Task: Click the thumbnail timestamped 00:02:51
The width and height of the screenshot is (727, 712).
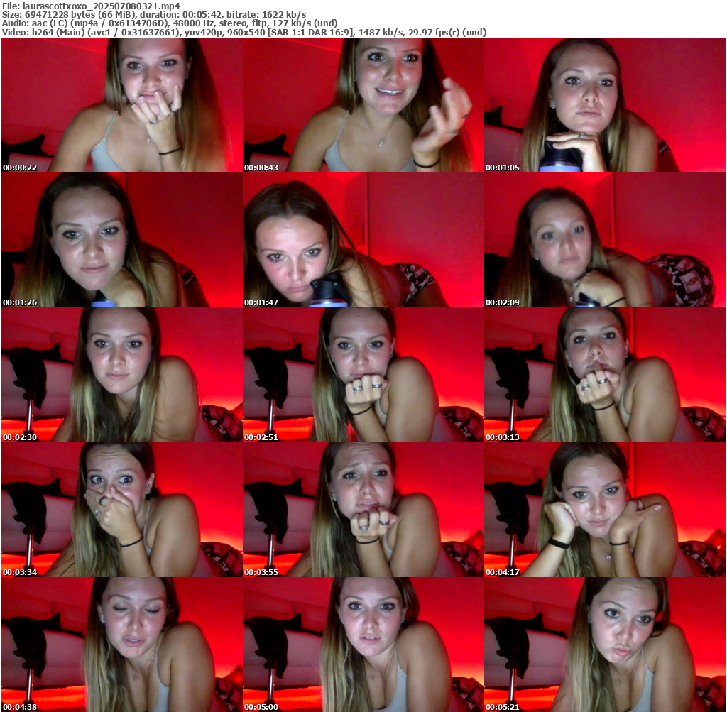Action: tap(363, 375)
